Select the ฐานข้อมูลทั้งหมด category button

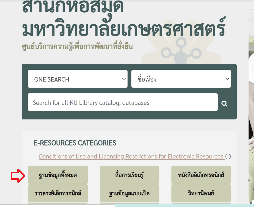tap(58, 175)
